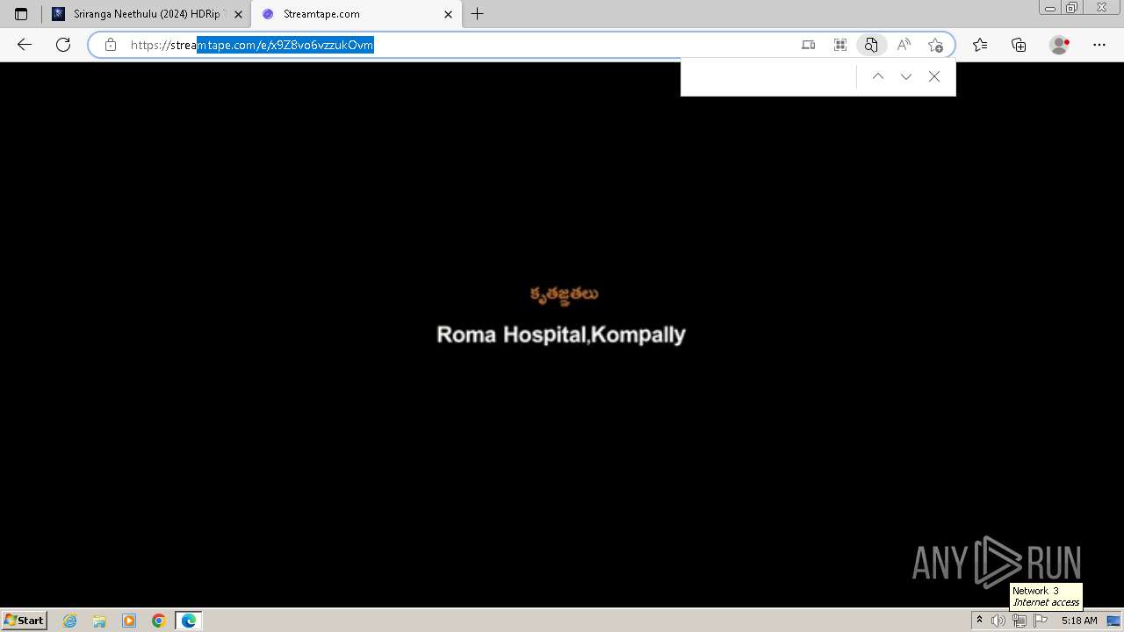Screen dimensions: 1124x632
Task: Launch Internet Explorer from taskbar
Action: pyautogui.click(x=70, y=621)
